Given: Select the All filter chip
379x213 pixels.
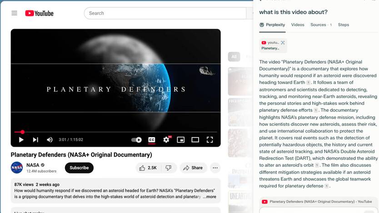Looking at the screenshot, I should (x=234, y=57).
